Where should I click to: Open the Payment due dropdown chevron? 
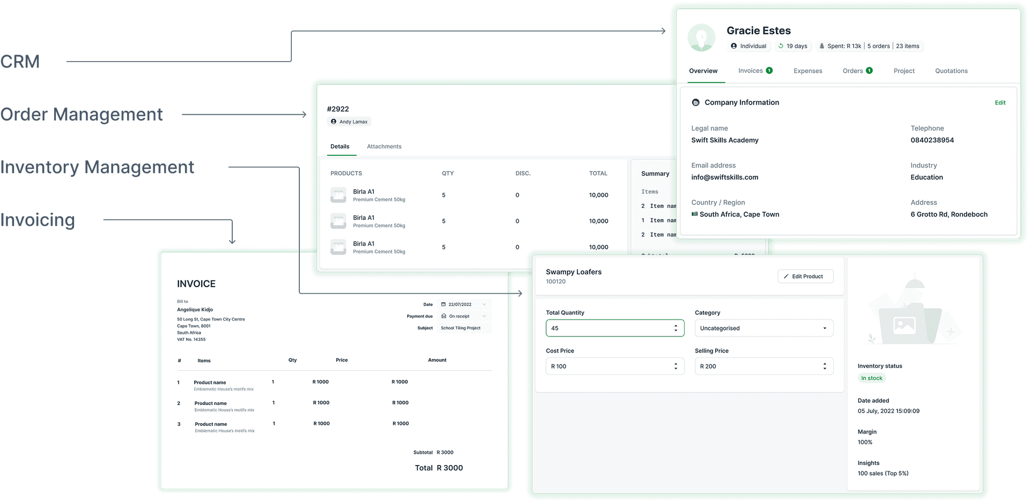tap(484, 316)
